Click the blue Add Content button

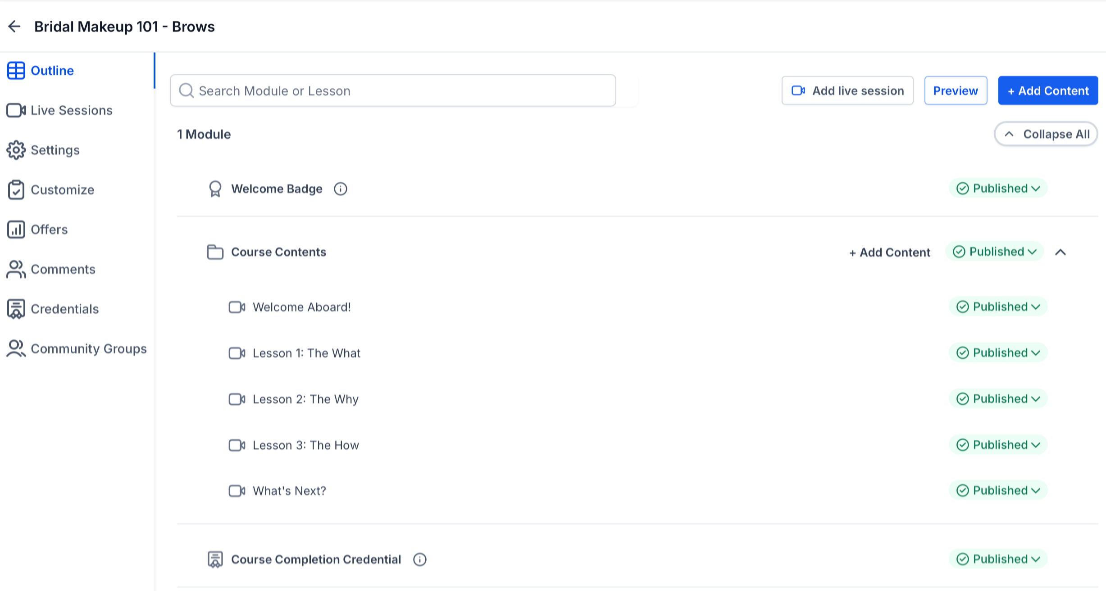[1048, 90]
